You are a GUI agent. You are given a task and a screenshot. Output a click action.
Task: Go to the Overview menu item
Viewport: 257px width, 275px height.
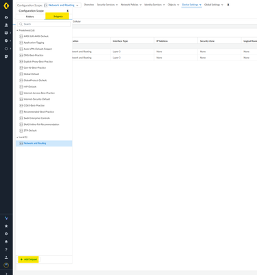89,5
